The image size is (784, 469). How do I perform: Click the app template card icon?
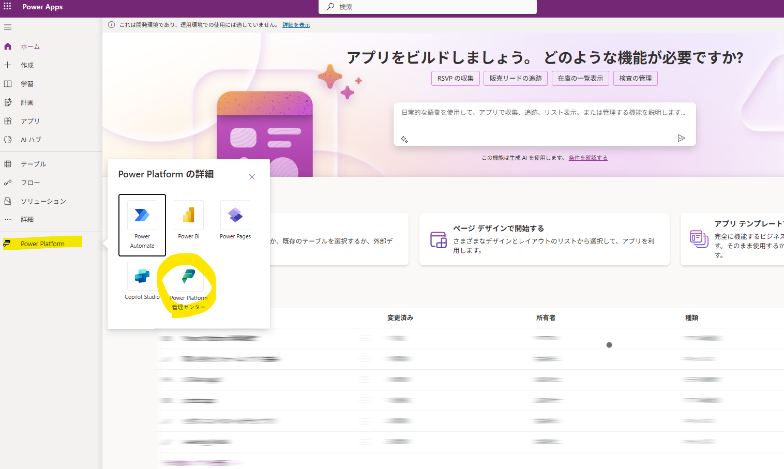(x=699, y=239)
